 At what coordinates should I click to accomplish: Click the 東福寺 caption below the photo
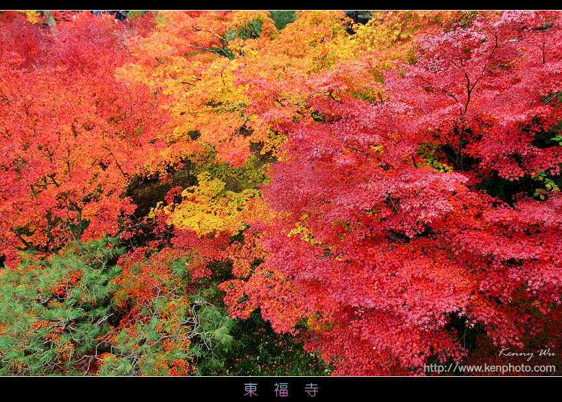pos(282,390)
